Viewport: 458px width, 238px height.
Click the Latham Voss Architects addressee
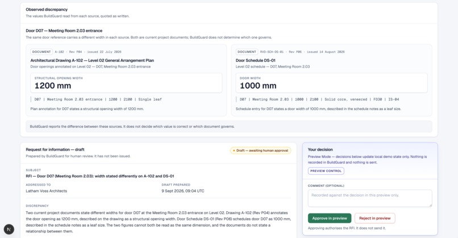click(x=46, y=191)
